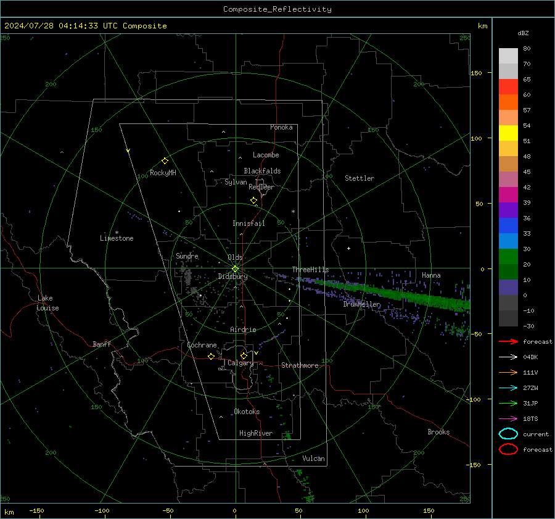Click the Sylvan label
This screenshot has height=519, width=555.
(x=236, y=182)
